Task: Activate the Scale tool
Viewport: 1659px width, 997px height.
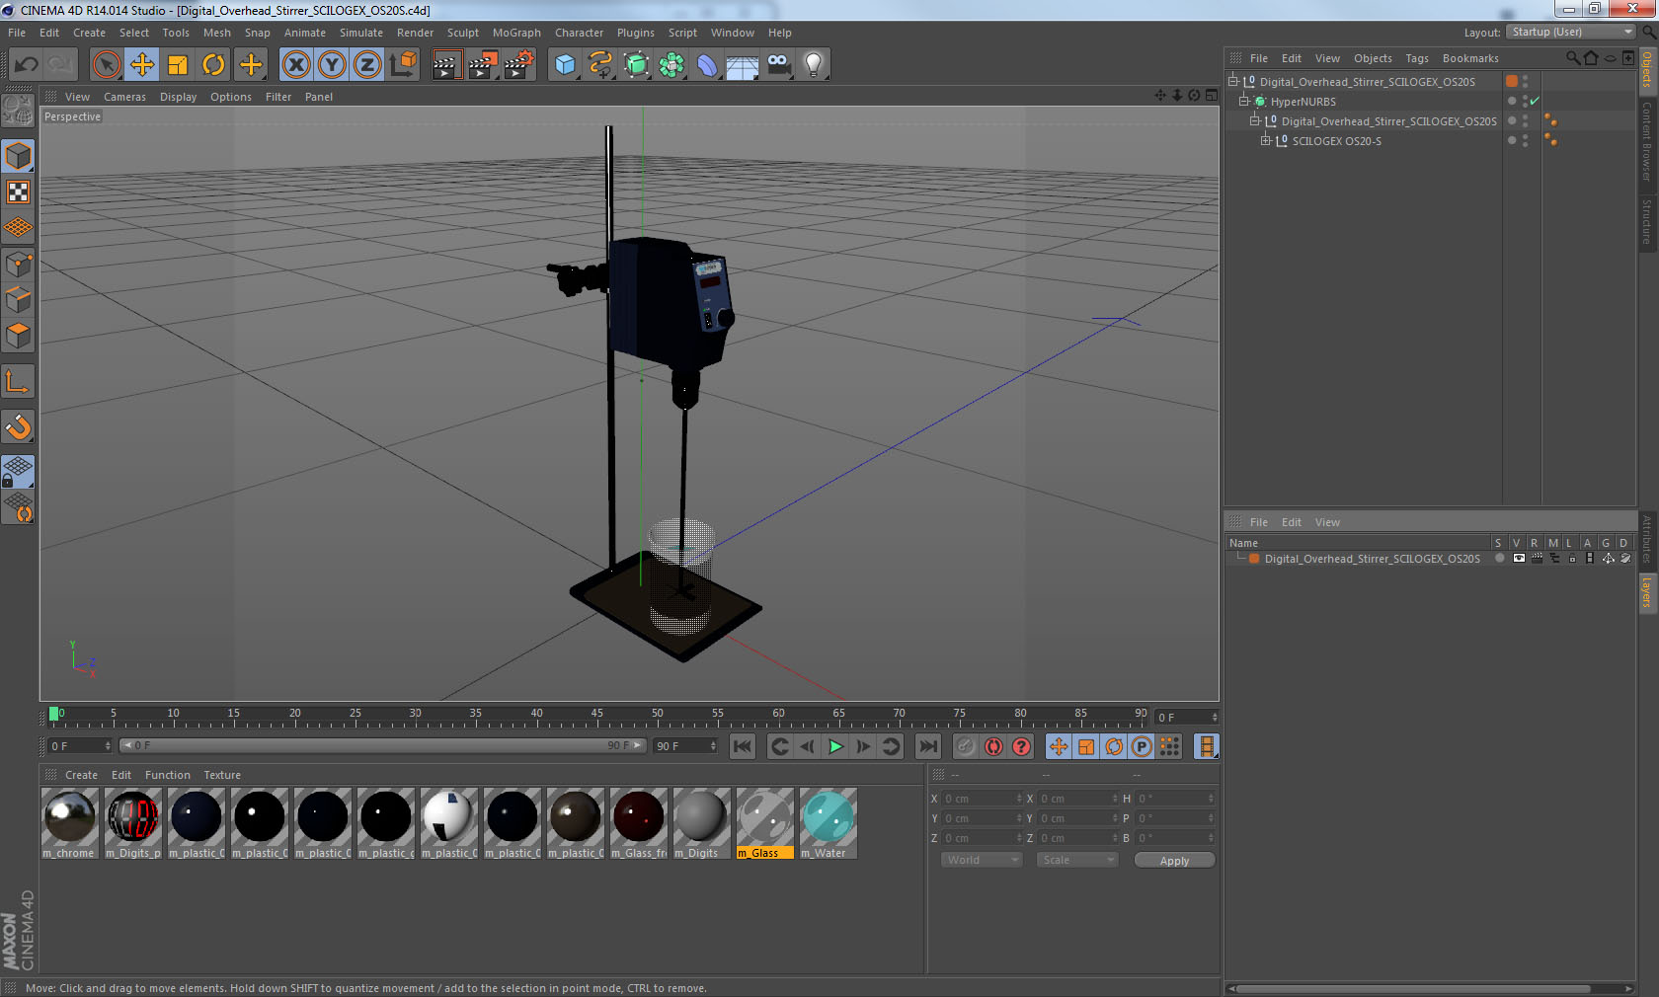Action: pos(178,65)
